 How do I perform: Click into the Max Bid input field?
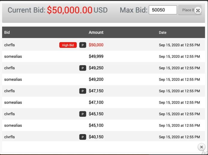162,10
